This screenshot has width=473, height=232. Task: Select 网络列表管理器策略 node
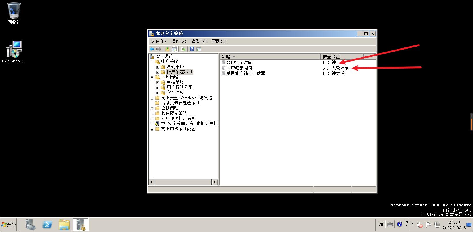(180, 103)
